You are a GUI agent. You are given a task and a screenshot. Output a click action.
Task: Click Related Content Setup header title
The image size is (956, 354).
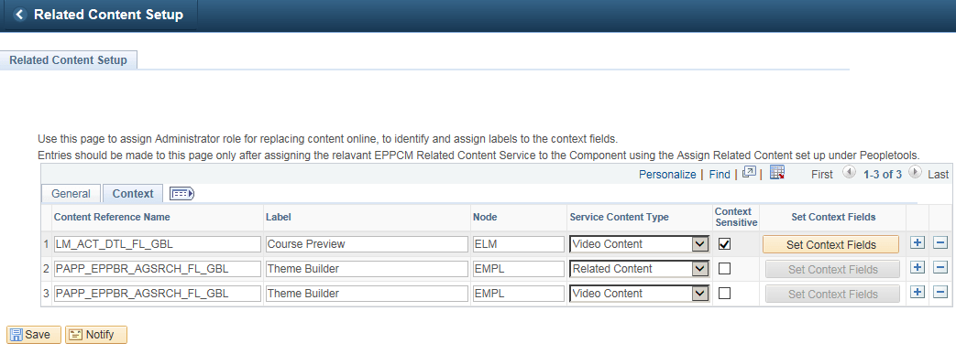click(x=108, y=15)
